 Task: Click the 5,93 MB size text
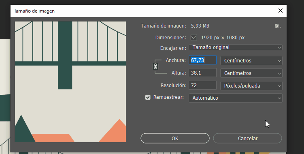[200, 26]
